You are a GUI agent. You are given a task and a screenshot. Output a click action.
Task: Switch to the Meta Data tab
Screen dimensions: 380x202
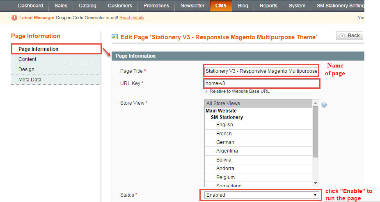click(x=56, y=79)
